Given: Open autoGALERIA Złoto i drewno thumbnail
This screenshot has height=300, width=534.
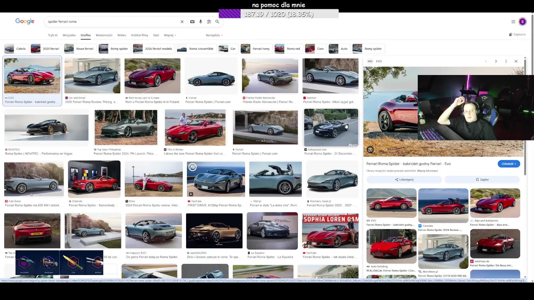Looking at the screenshot, I should tap(214, 231).
